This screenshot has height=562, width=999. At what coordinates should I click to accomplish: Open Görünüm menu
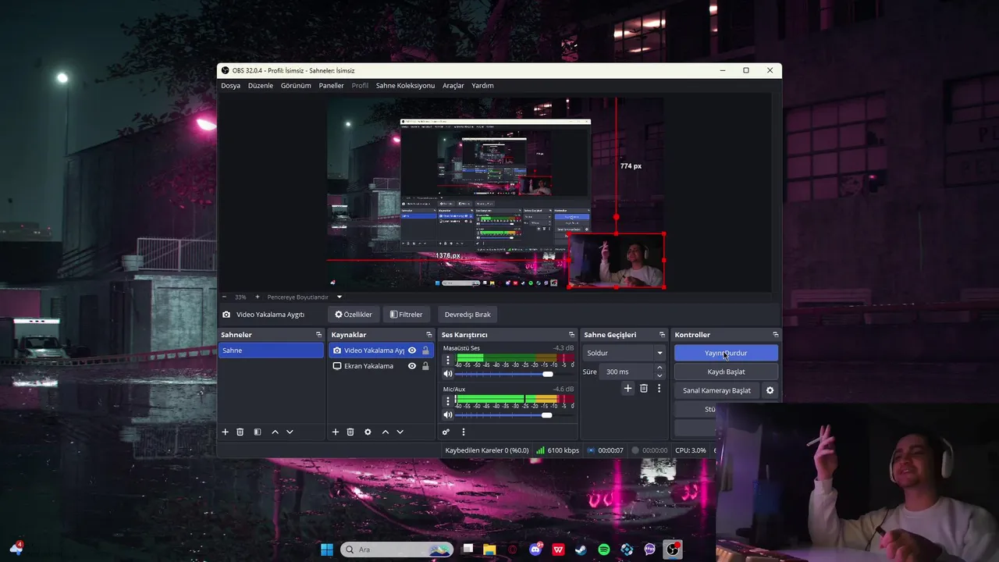(296, 86)
